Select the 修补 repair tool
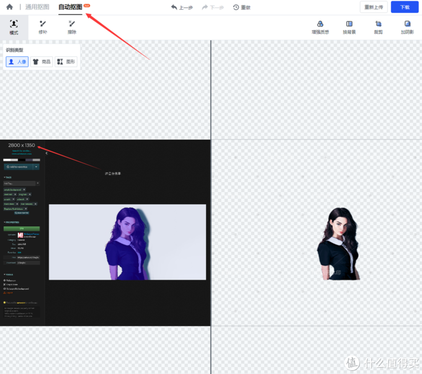422x374 pixels. click(43, 27)
